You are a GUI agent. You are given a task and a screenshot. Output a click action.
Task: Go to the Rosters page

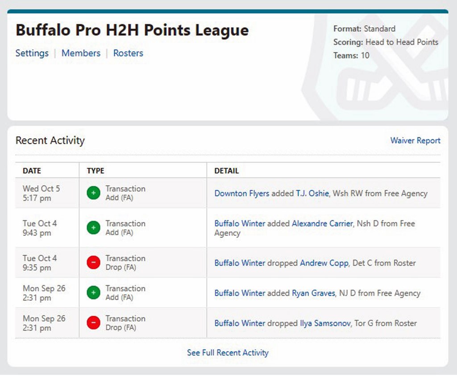click(128, 53)
